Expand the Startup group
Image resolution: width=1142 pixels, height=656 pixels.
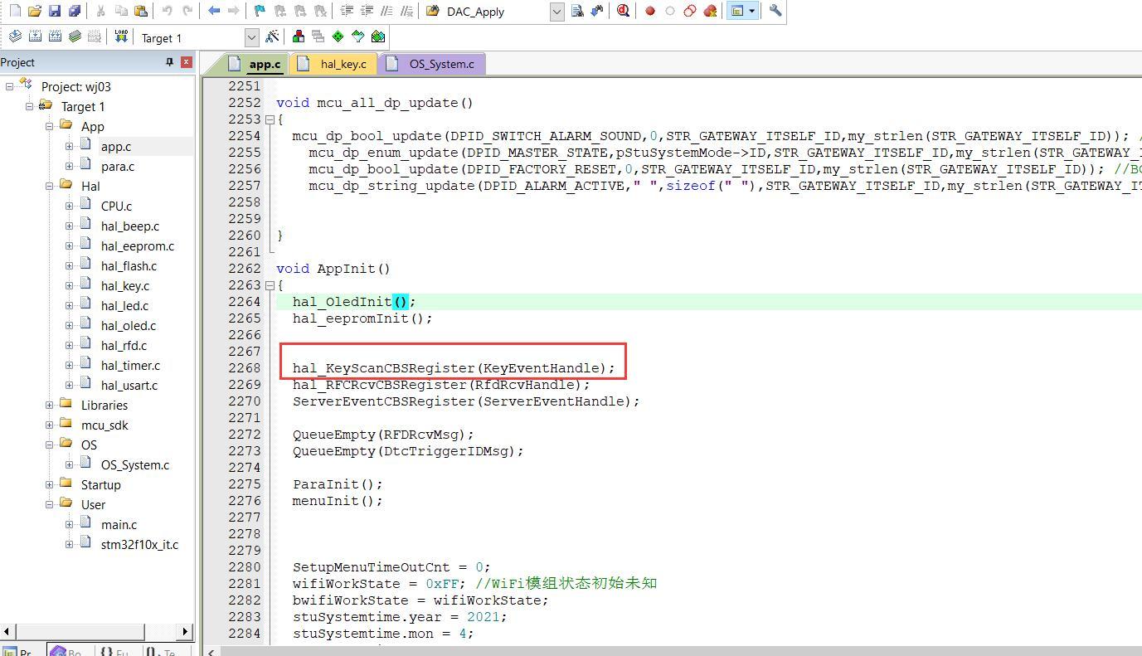pyautogui.click(x=49, y=484)
